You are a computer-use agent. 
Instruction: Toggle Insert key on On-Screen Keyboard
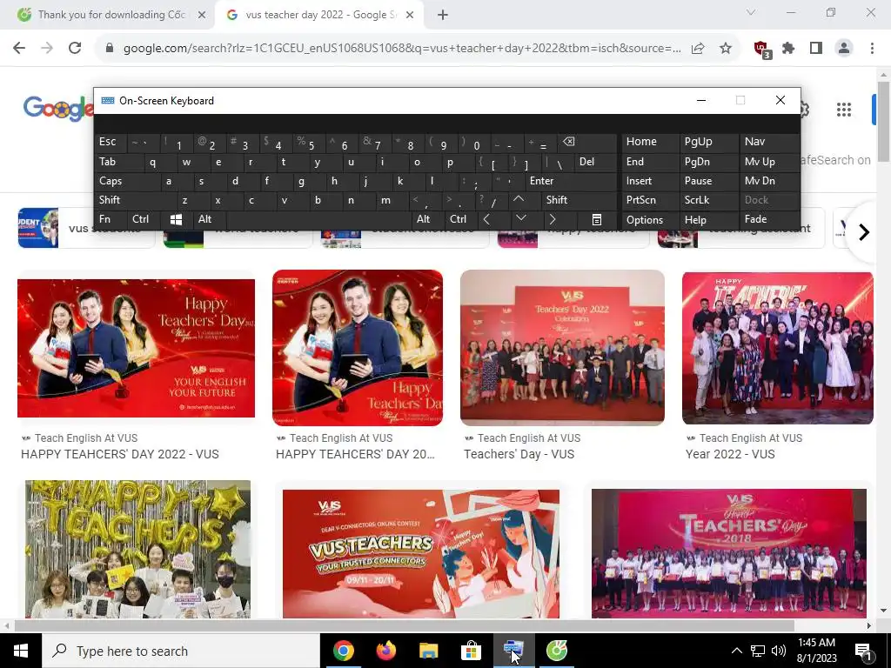[x=649, y=181]
